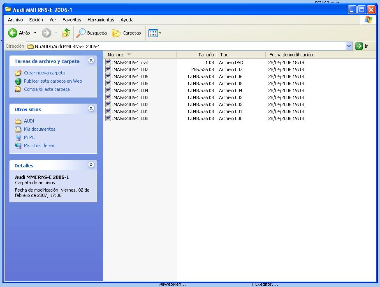Screen dimensions: 380x287
Task: Click the Windows flag logo in the menu bar
Action: [x=368, y=20]
